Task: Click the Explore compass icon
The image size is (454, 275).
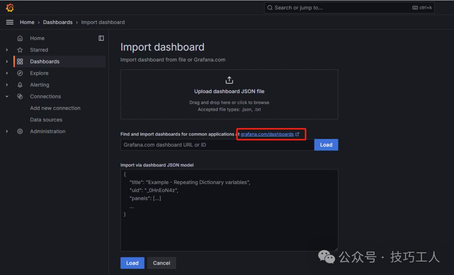Action: (20, 73)
